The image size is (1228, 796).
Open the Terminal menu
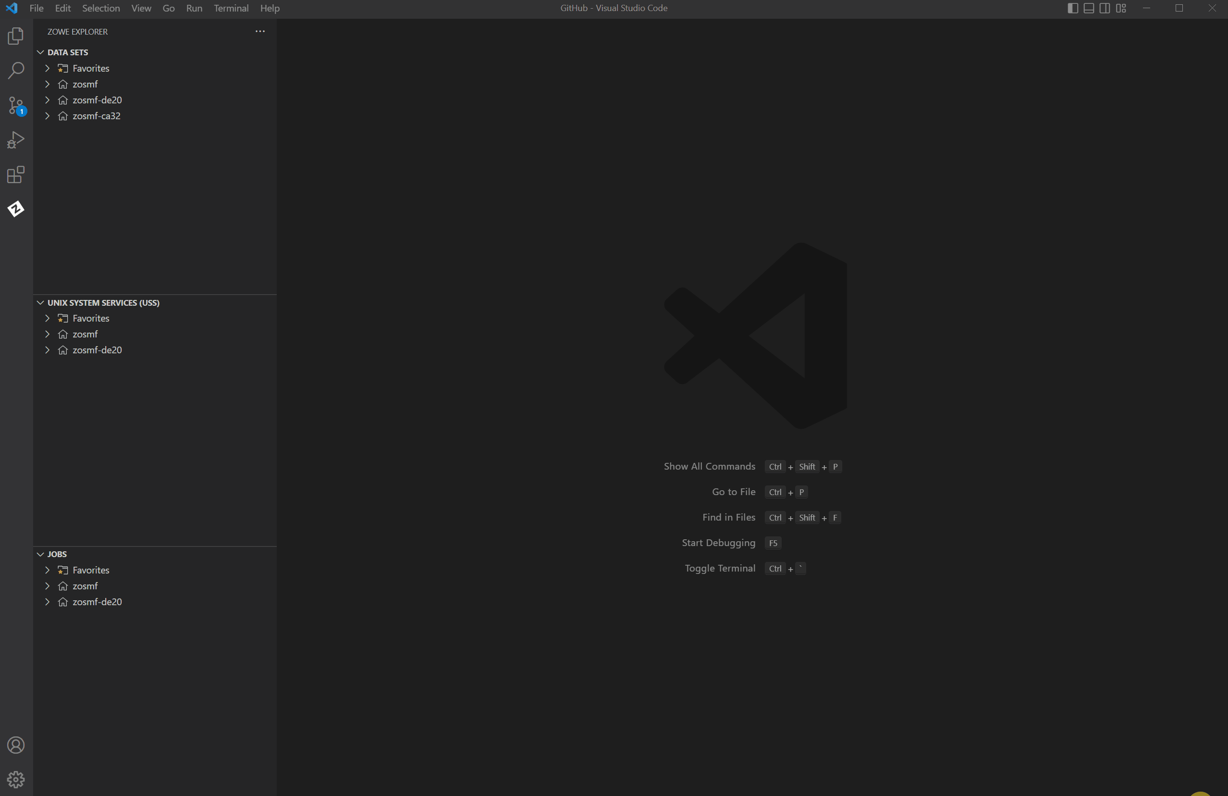231,8
